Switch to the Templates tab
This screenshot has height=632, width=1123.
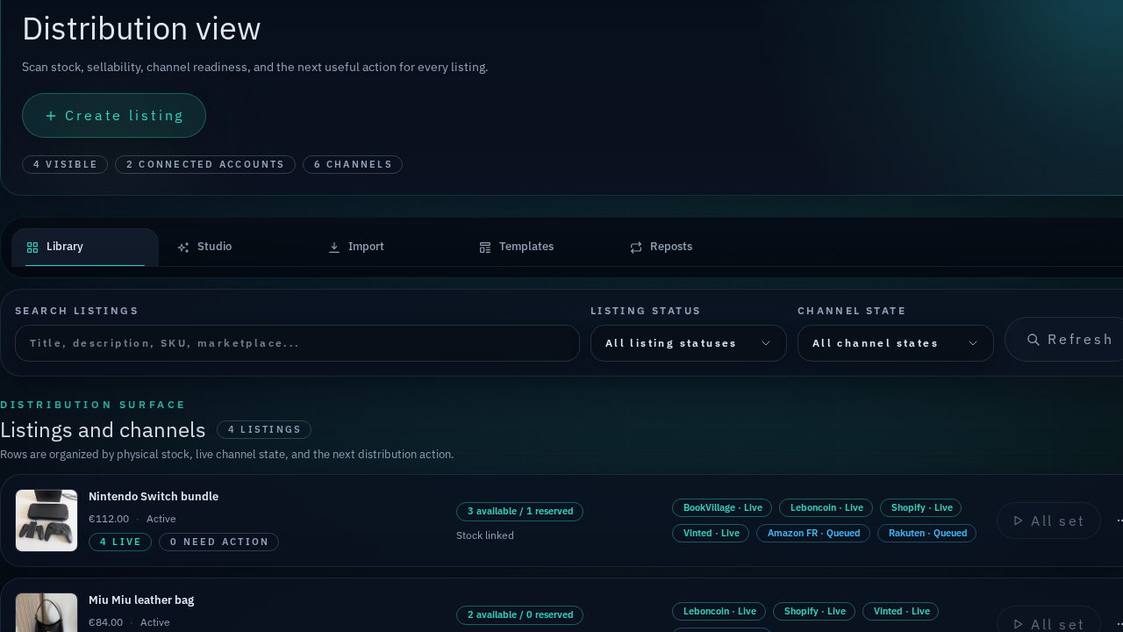pyautogui.click(x=538, y=248)
